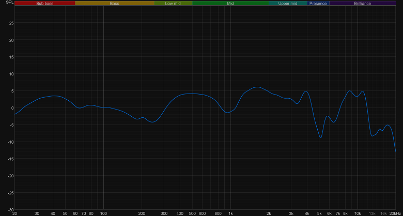Click the Low mid band header

(173, 3)
